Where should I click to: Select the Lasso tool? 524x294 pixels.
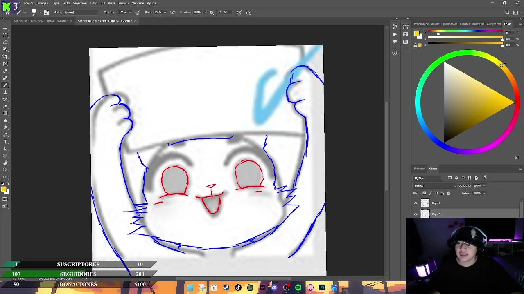coord(5,42)
